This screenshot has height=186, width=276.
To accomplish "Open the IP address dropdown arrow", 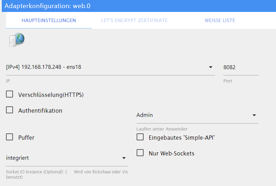I will tap(211, 67).
